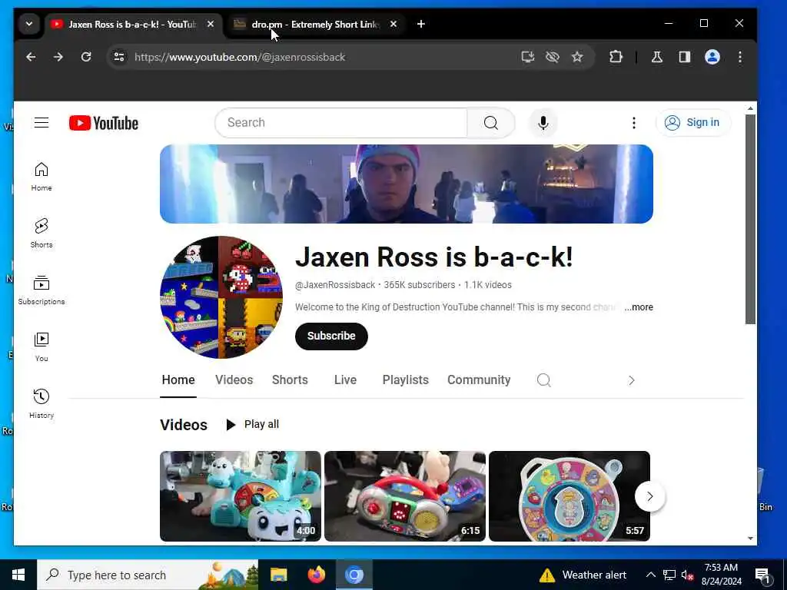Screen dimensions: 787x590
Task: Subscribe to the channel
Action: point(331,336)
